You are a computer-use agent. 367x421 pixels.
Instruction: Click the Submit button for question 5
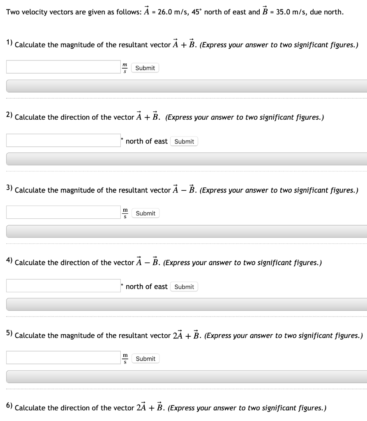pyautogui.click(x=145, y=359)
